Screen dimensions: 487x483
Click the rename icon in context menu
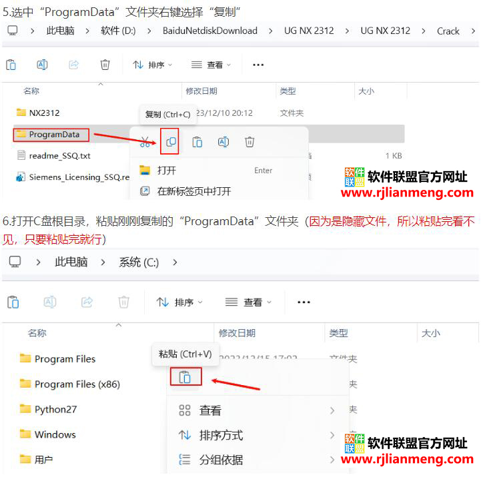pyautogui.click(x=223, y=142)
